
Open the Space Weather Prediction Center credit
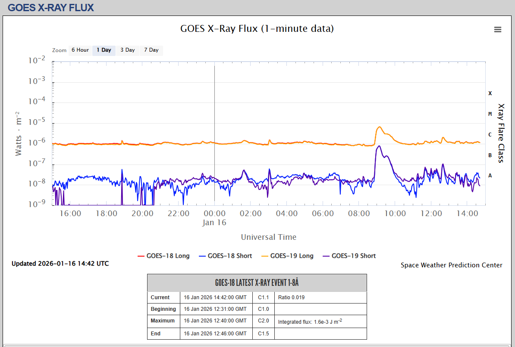pyautogui.click(x=451, y=265)
